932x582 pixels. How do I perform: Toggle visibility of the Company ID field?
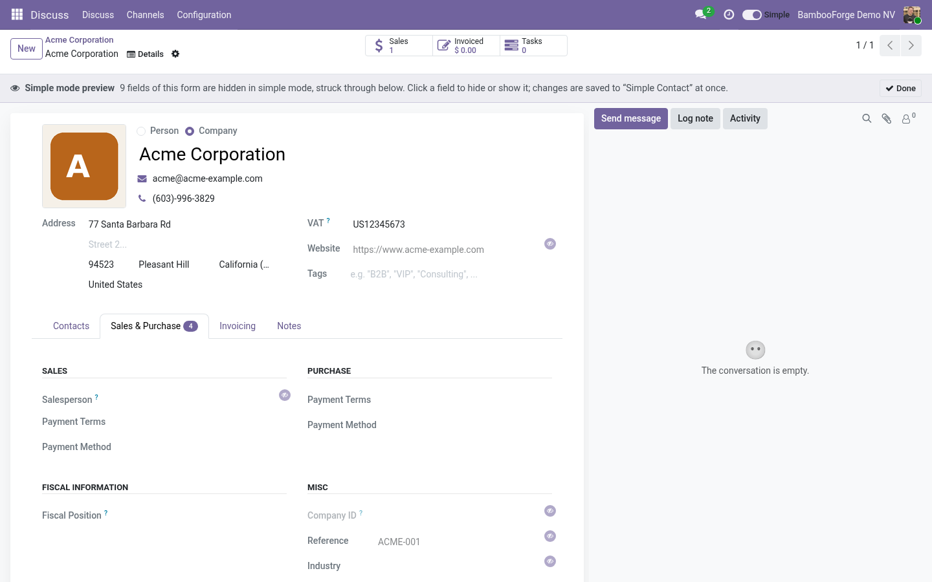click(550, 511)
